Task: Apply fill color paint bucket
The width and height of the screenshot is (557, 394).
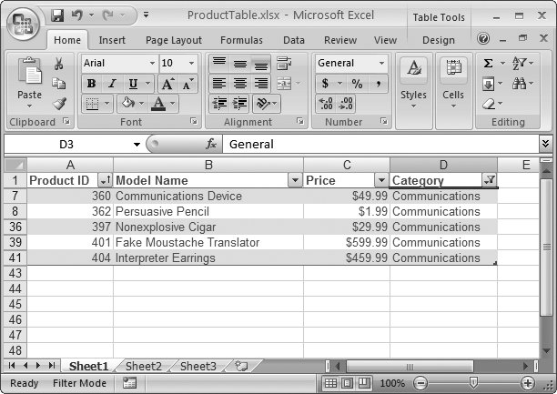Action: pyautogui.click(x=128, y=104)
